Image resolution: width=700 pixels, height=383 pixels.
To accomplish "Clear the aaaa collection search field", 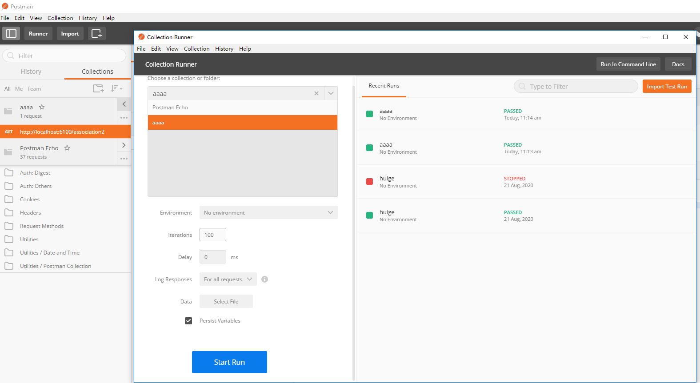I will 316,93.
